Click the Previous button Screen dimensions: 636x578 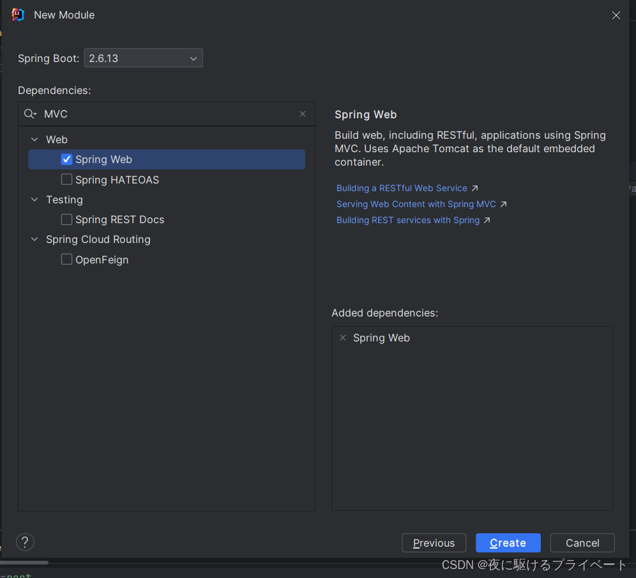coord(434,543)
